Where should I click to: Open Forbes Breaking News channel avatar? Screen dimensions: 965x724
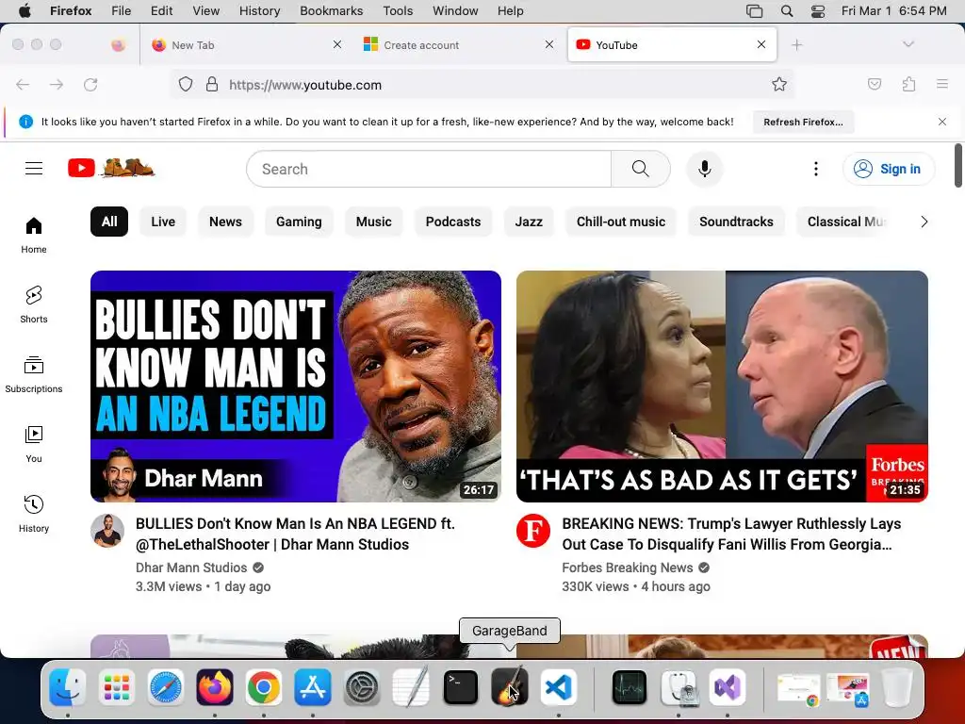point(533,531)
